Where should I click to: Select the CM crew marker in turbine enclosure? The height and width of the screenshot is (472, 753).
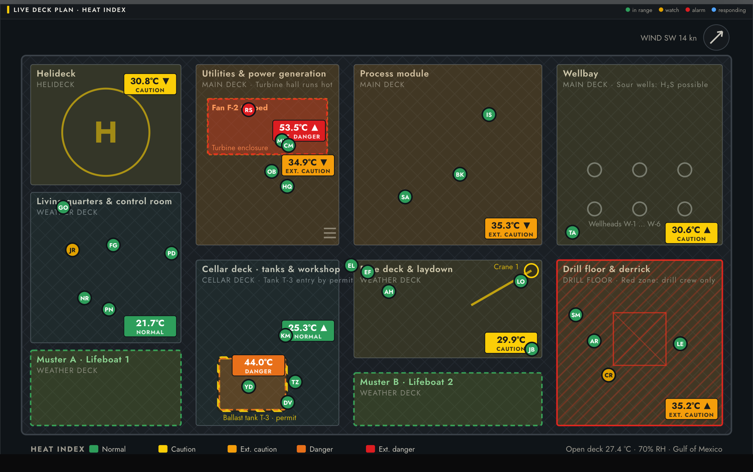tap(289, 145)
